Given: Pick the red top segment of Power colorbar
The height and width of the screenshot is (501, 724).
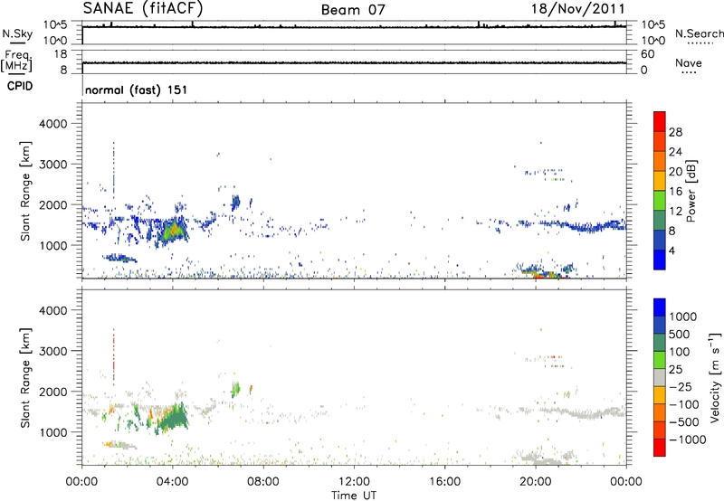Looking at the screenshot, I should [660, 121].
